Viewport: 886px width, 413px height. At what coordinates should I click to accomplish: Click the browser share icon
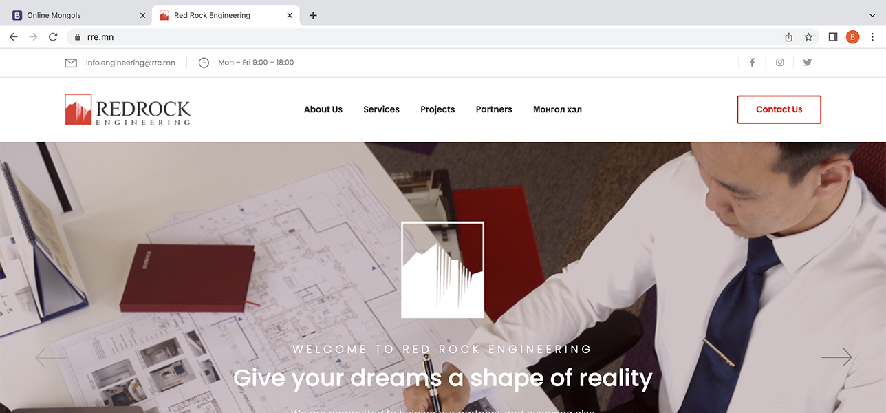(x=788, y=37)
